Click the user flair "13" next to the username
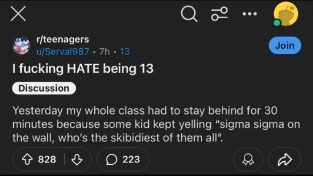The image size is (313, 176). (125, 52)
